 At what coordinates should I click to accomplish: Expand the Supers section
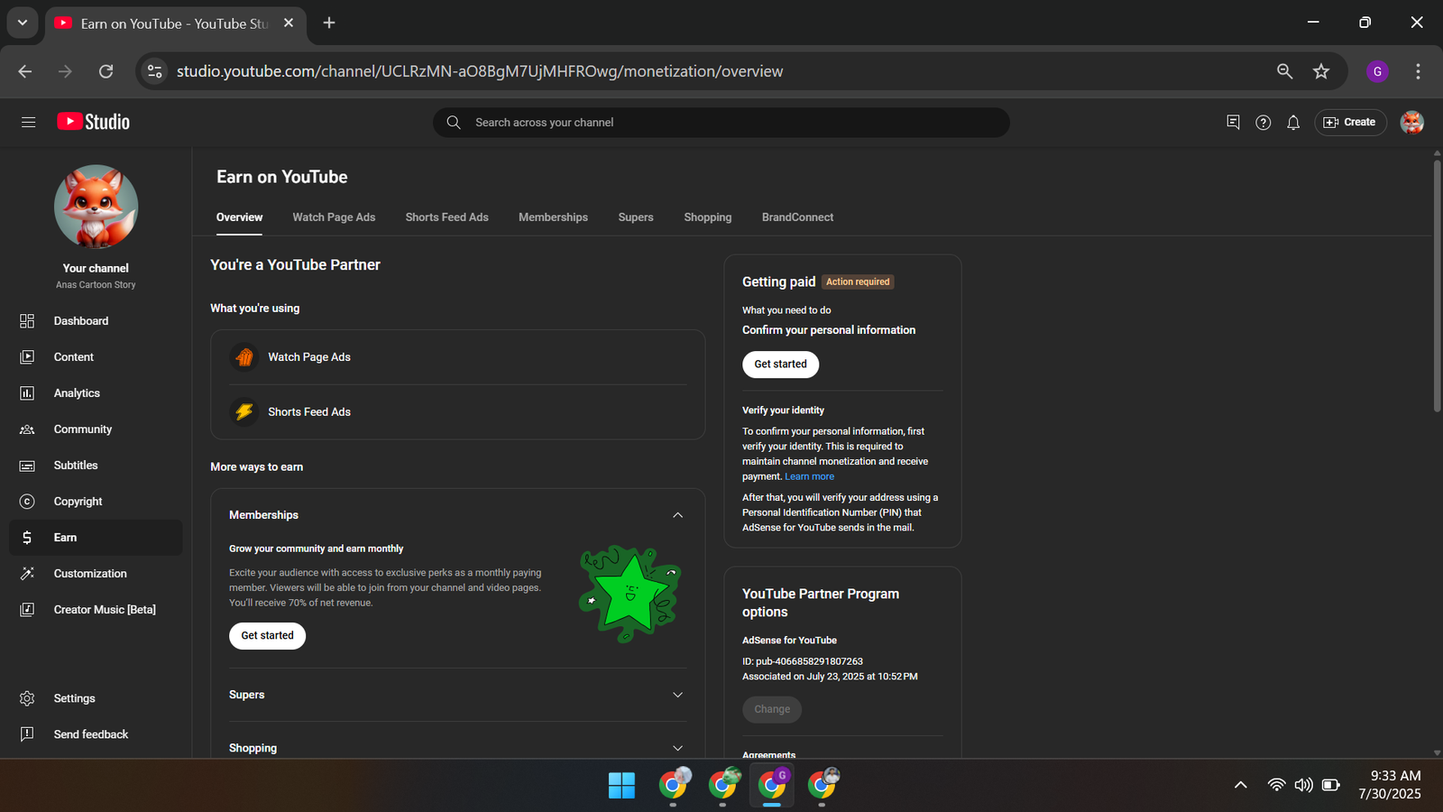coord(677,695)
